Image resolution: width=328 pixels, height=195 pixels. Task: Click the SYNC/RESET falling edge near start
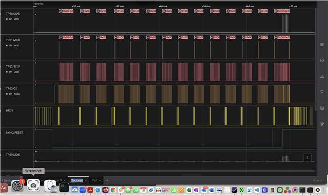(52, 138)
